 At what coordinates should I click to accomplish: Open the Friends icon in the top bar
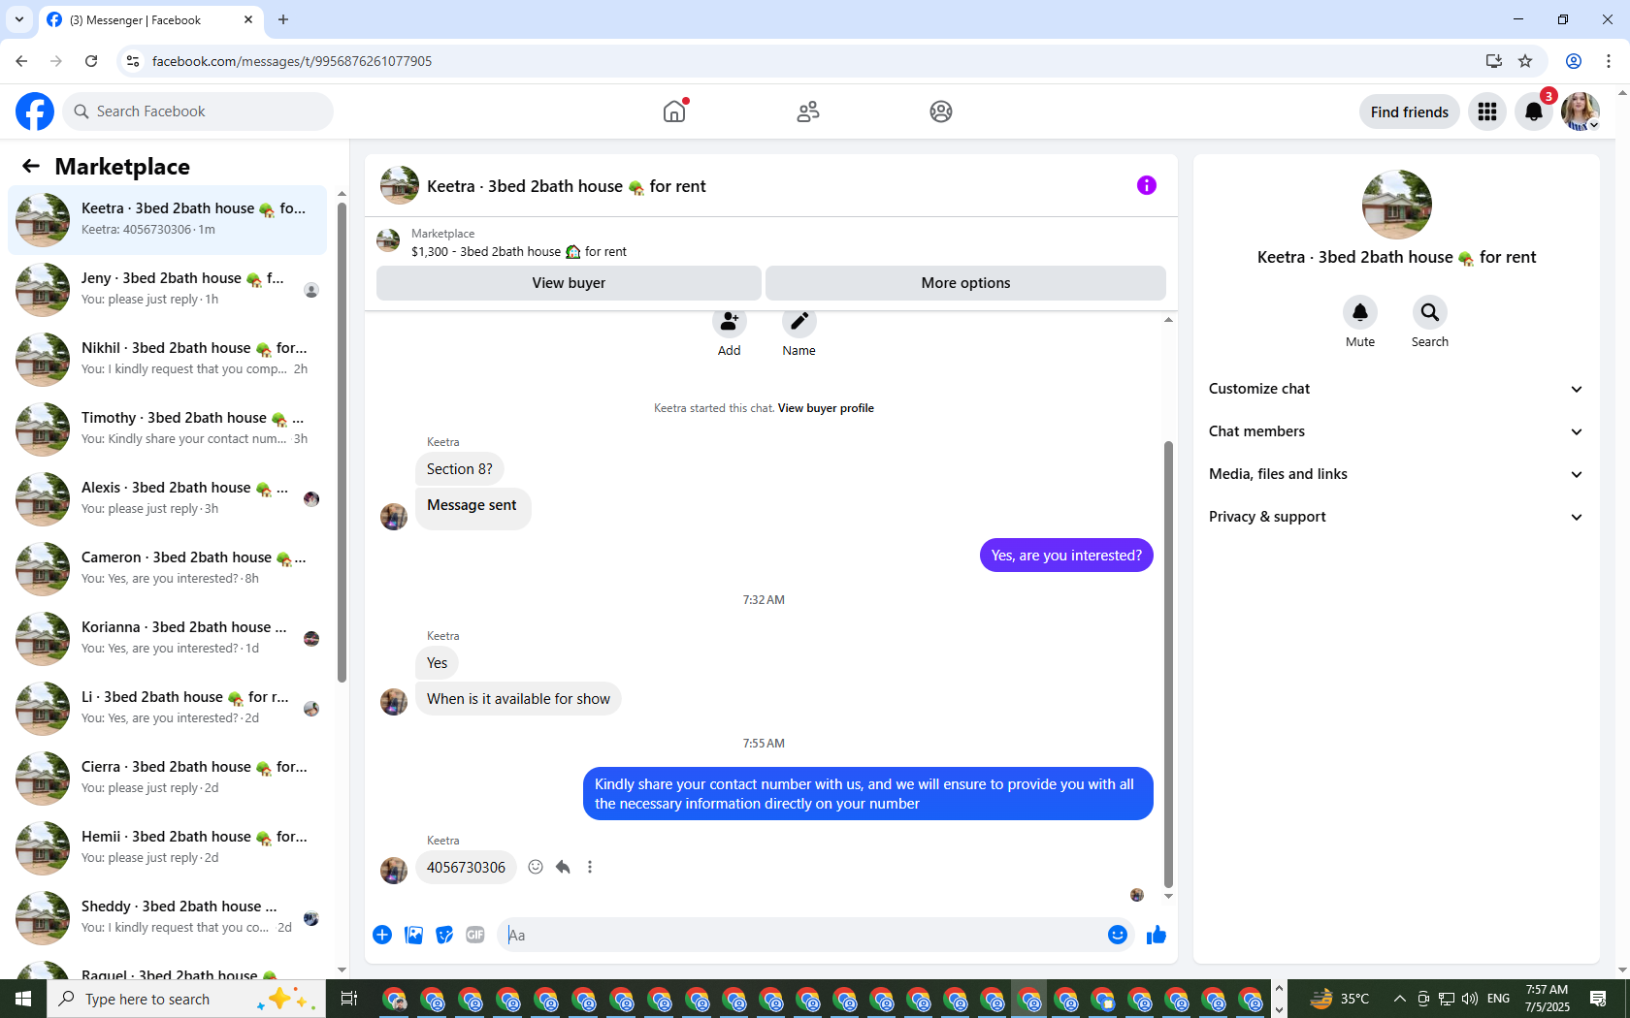tap(808, 111)
